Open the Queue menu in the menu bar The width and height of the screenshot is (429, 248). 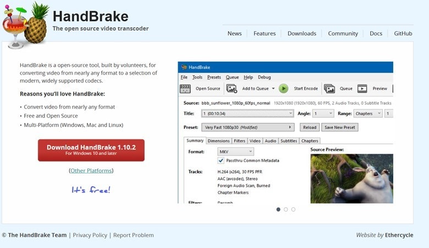click(x=232, y=77)
